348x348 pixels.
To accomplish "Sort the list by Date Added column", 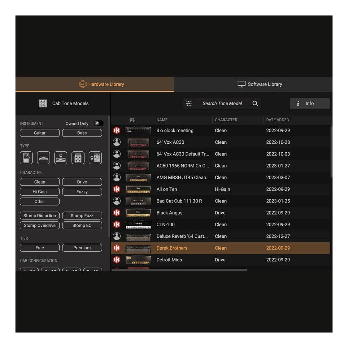I will (277, 120).
